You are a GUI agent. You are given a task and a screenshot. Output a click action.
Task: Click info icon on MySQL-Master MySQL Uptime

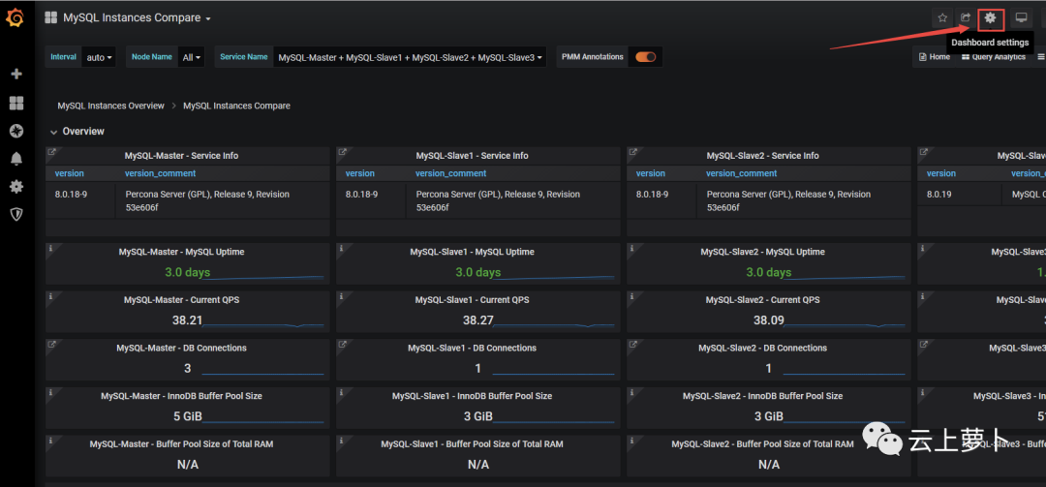(x=50, y=248)
